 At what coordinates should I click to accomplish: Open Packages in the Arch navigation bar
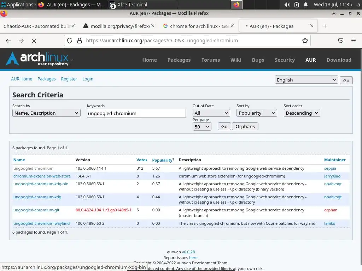click(x=179, y=60)
